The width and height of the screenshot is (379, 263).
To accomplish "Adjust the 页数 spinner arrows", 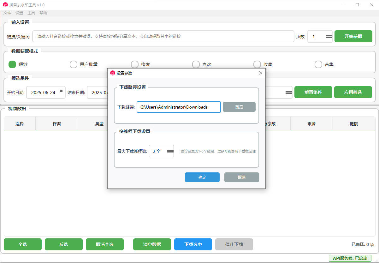I will tap(329, 36).
